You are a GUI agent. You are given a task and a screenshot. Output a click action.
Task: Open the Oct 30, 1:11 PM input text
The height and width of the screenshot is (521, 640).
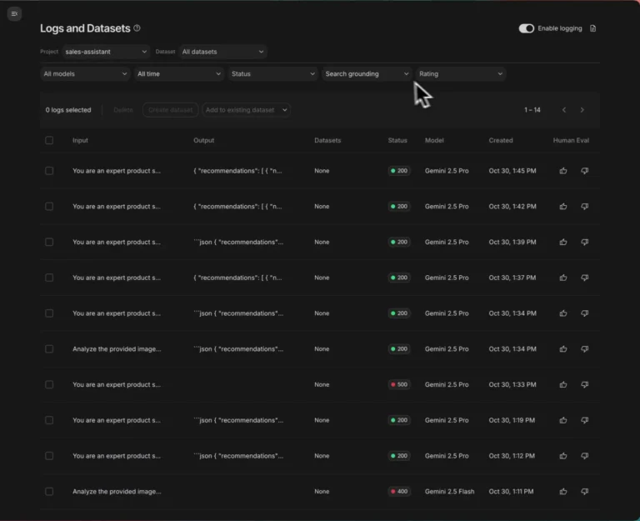click(x=117, y=492)
